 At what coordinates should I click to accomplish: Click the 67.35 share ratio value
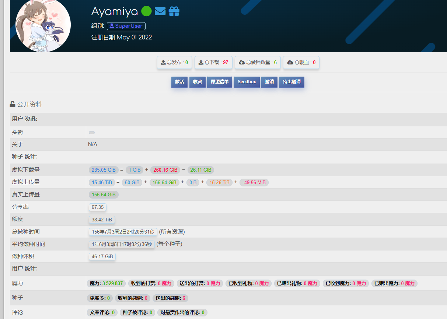pos(98,207)
